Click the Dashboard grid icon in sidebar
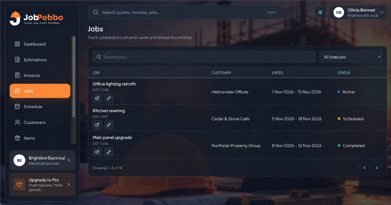 [17, 44]
